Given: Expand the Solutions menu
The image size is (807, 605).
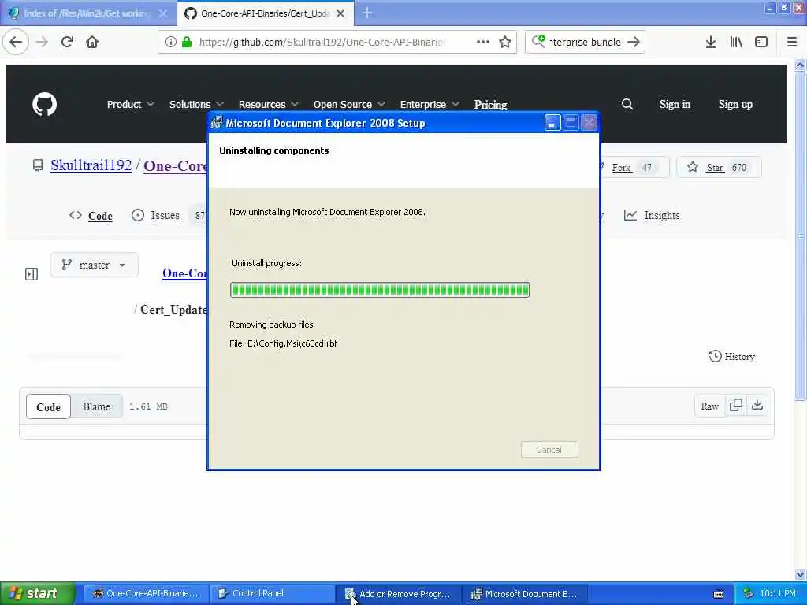Looking at the screenshot, I should [196, 104].
